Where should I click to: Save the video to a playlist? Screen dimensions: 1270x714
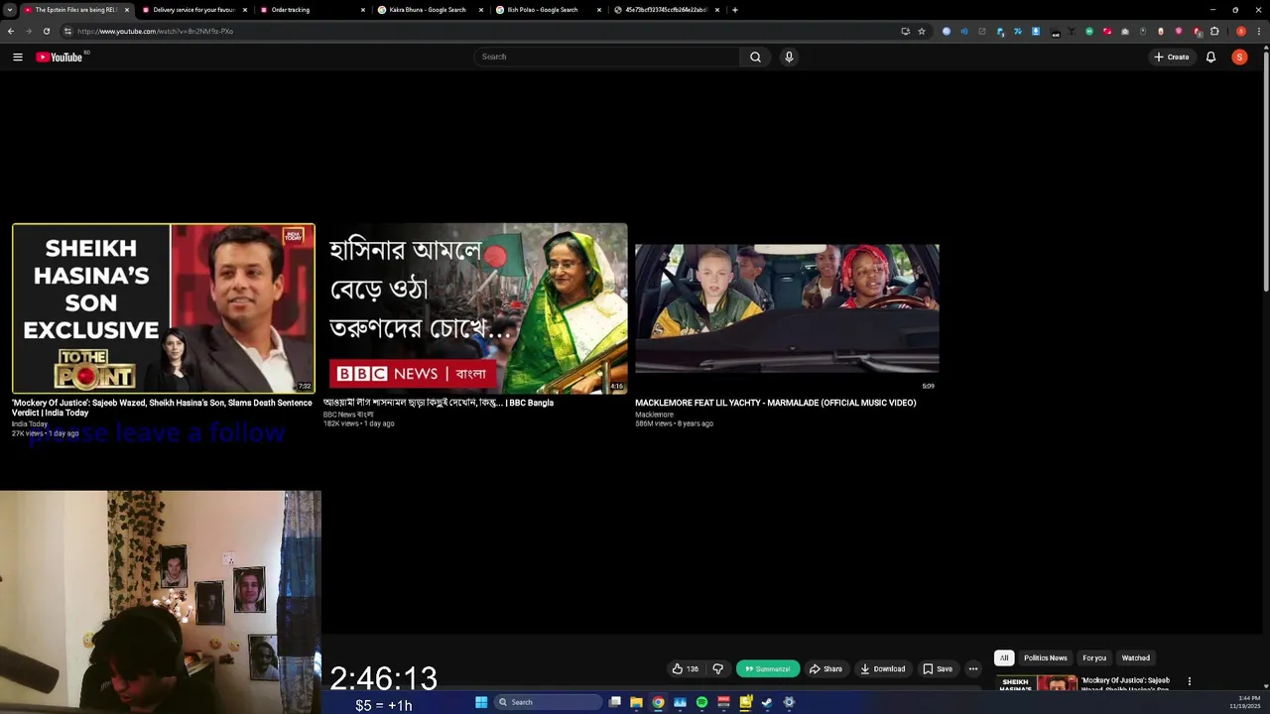click(x=938, y=668)
